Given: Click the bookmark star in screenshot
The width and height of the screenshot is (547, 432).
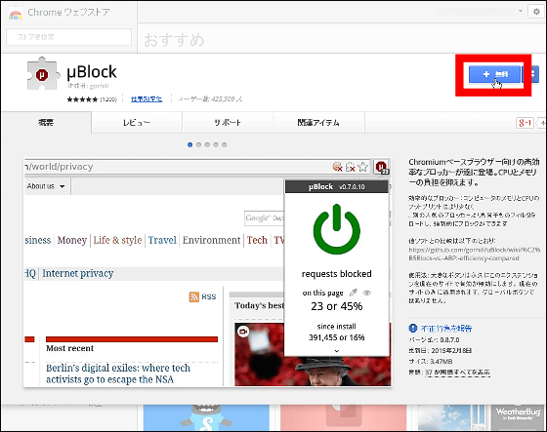Looking at the screenshot, I should point(362,167).
